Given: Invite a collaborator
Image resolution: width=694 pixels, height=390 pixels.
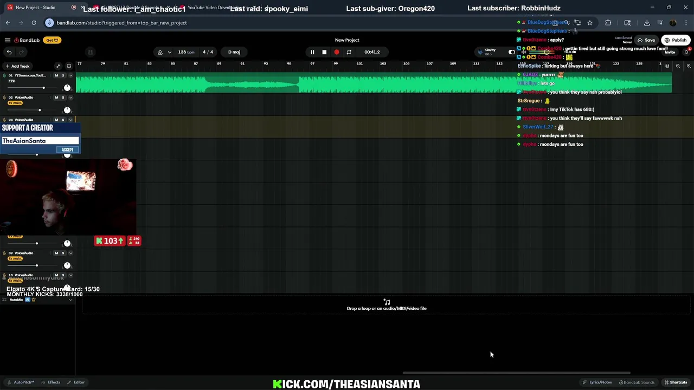Looking at the screenshot, I should coord(670,52).
